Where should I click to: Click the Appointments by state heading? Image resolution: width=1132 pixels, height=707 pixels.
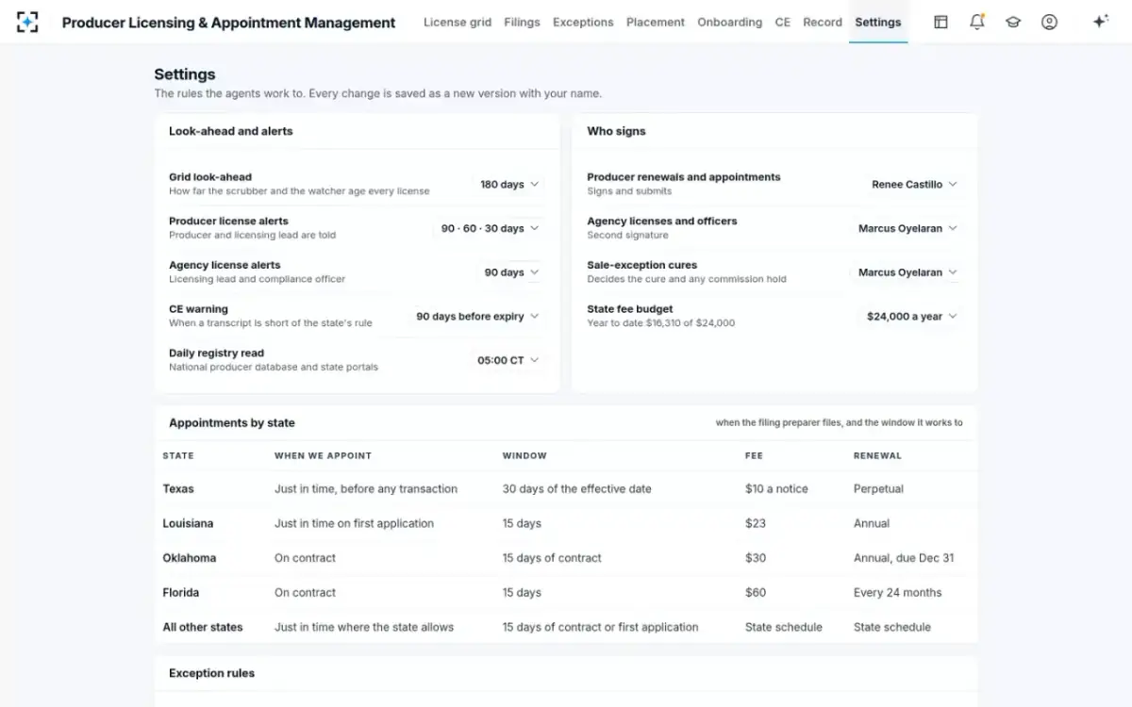232,423
